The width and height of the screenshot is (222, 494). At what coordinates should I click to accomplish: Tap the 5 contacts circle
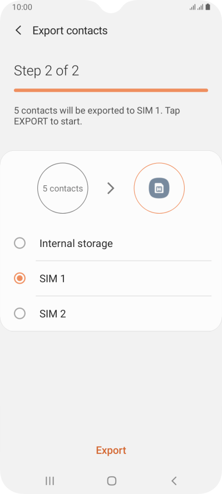coord(63,188)
